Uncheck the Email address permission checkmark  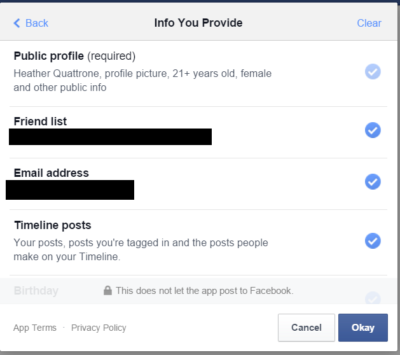tap(373, 182)
